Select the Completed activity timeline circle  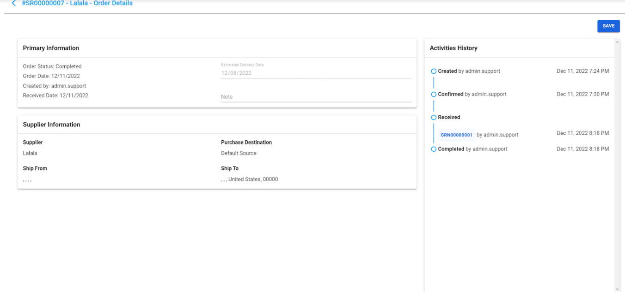434,149
